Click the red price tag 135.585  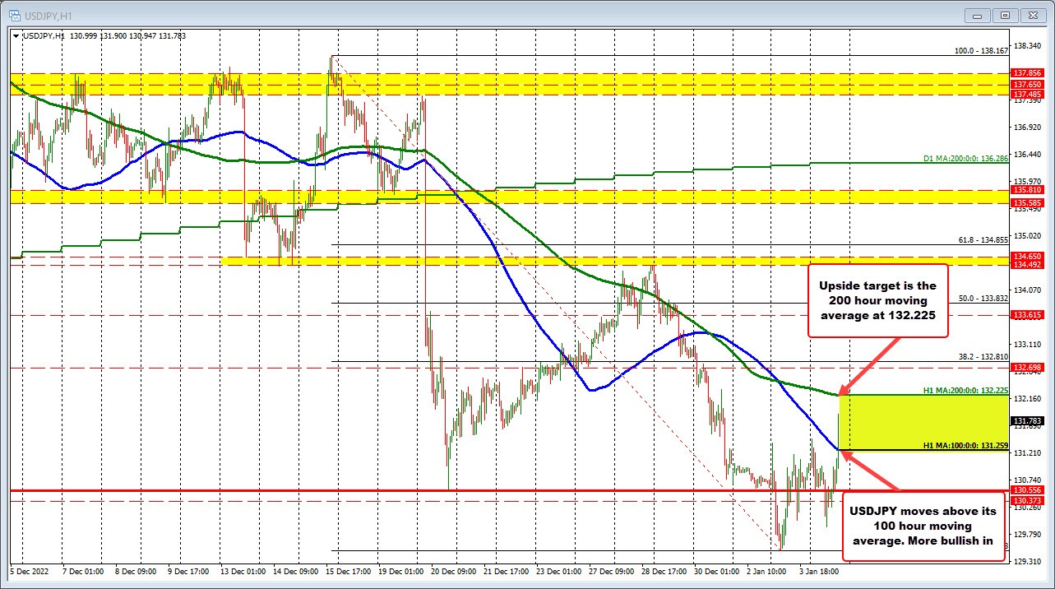pyautogui.click(x=1029, y=202)
